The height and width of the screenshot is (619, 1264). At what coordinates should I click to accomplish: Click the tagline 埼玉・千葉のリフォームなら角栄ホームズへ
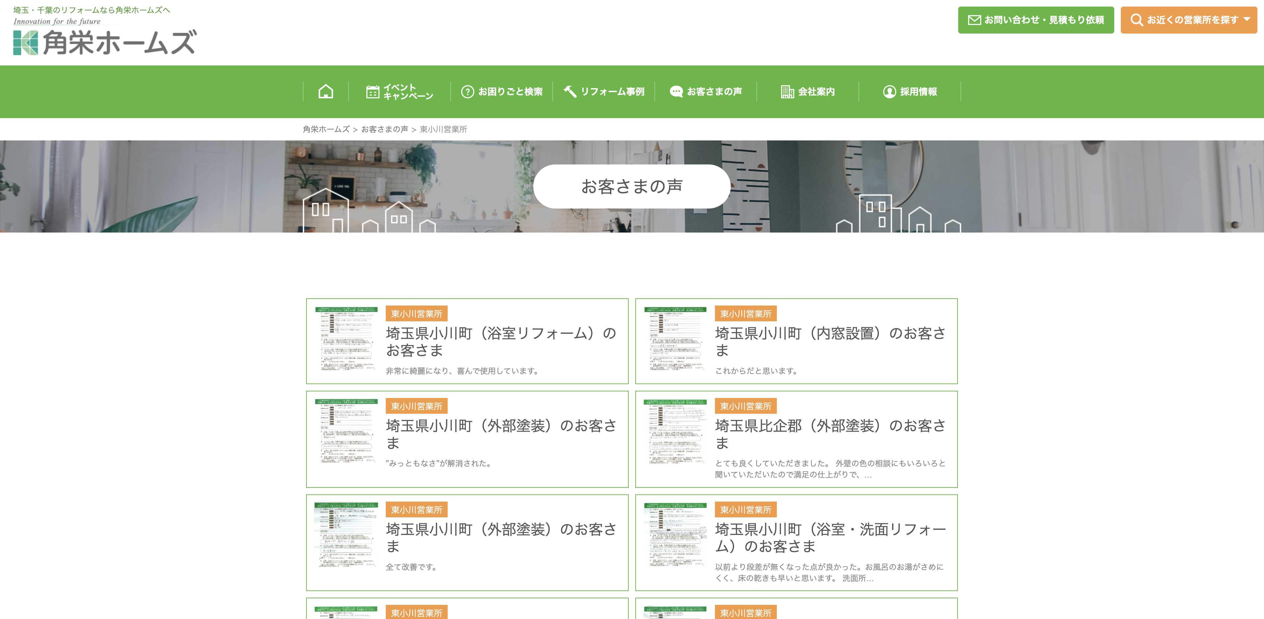92,10
